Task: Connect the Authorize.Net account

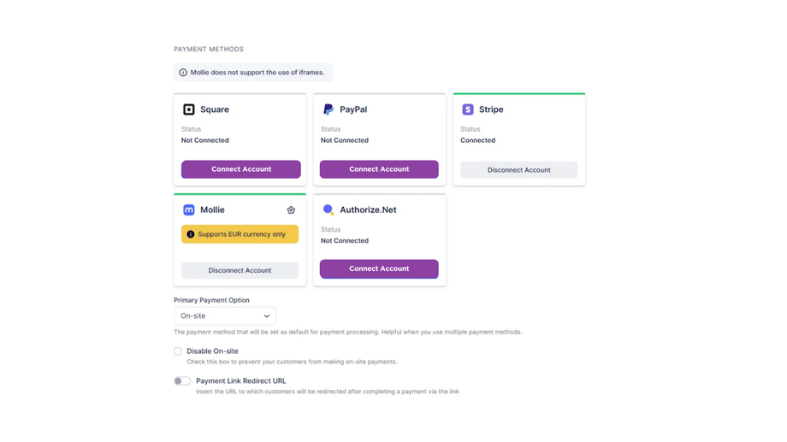Action: pyautogui.click(x=379, y=268)
